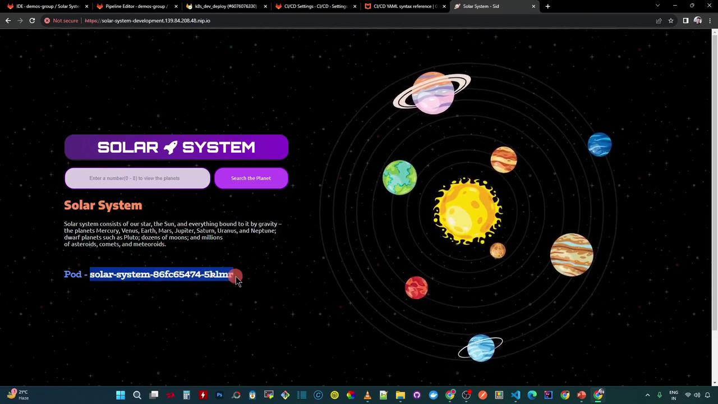Open the Chrome three-dot menu
718x404 pixels.
[x=709, y=21]
